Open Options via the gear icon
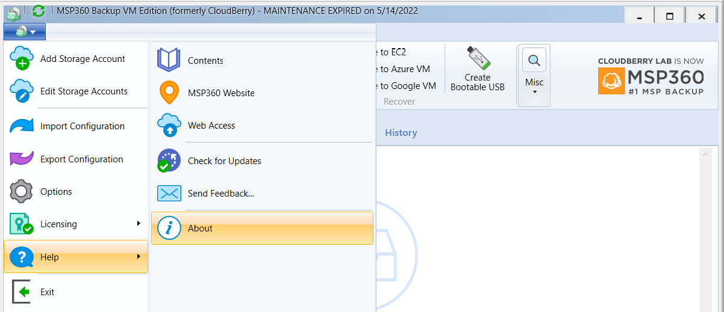Screen dimensions: 724x312 coord(21,192)
